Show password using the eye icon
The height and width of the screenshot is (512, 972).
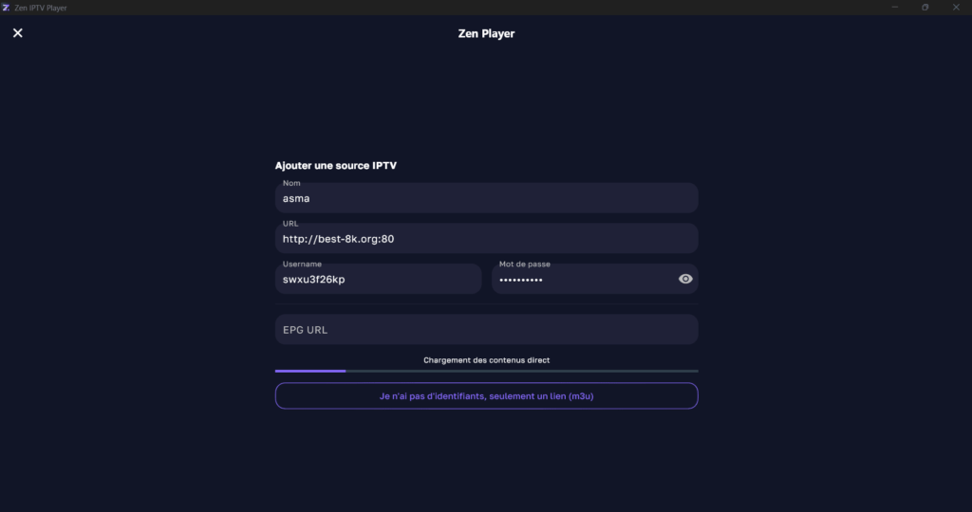coord(685,279)
